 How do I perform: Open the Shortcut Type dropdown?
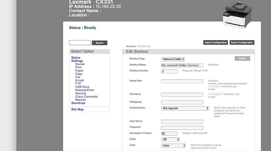(x=173, y=59)
